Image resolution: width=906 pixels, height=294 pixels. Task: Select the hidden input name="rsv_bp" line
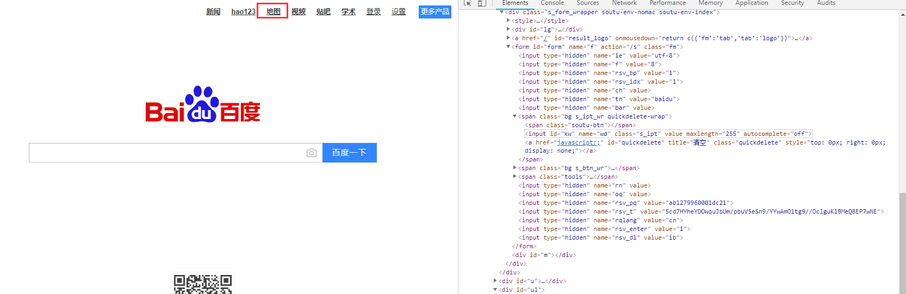(599, 73)
